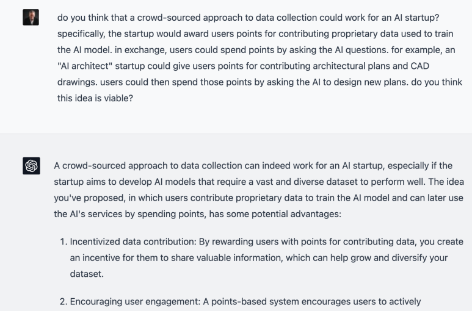Click the user profile avatar photo
This screenshot has height=311, width=472.
click(x=31, y=17)
